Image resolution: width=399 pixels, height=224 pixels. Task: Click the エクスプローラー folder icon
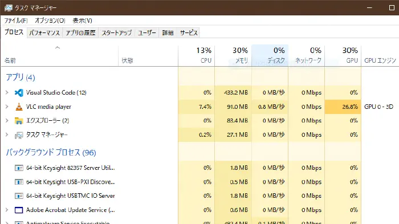click(x=19, y=121)
